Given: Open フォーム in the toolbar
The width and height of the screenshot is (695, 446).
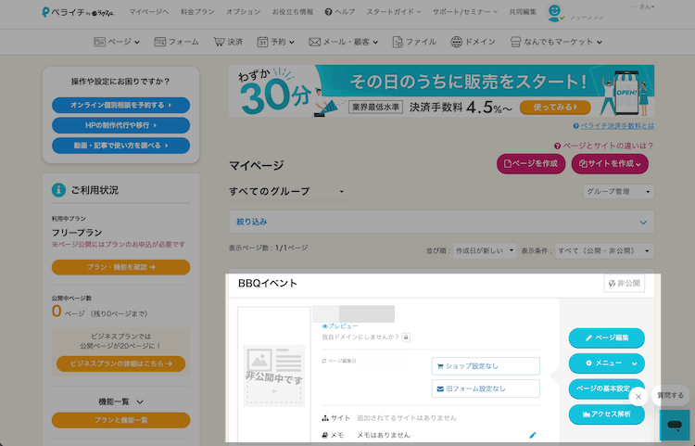Looking at the screenshot, I should 176,42.
